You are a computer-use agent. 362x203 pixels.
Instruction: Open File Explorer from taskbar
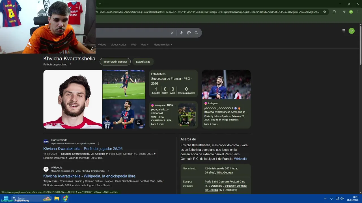(57, 198)
